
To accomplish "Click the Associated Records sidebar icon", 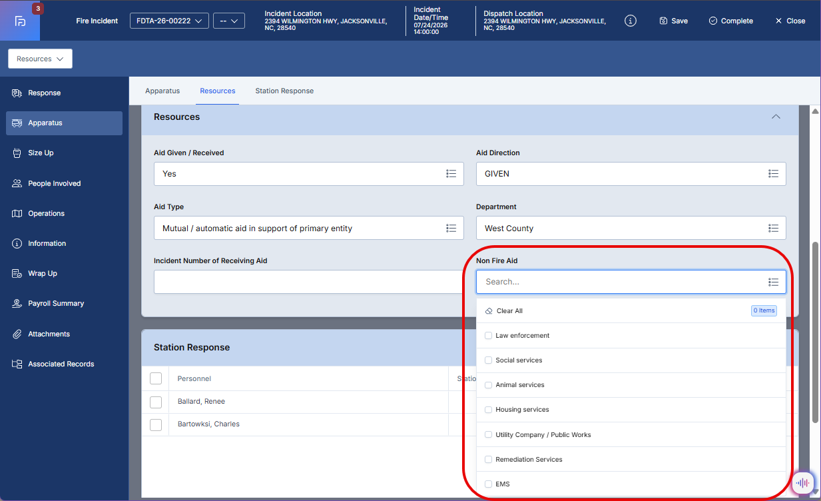I will 17,364.
